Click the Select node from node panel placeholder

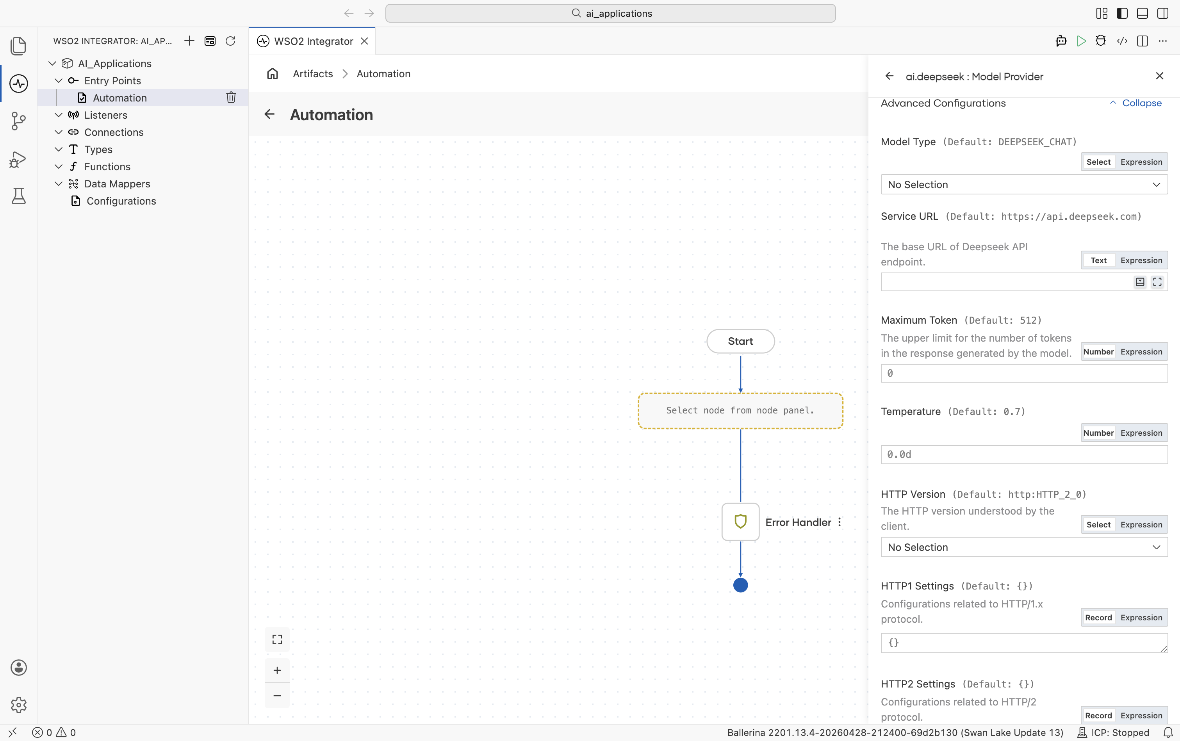[x=740, y=411]
